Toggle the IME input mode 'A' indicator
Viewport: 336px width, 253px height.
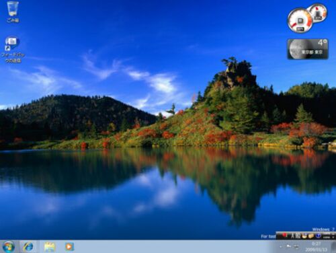click(x=292, y=236)
